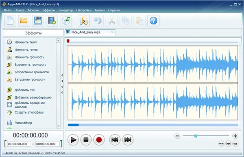Screen dimensions: 244x157
Task: Copy selection using the copy icon
Action: tap(126, 20)
